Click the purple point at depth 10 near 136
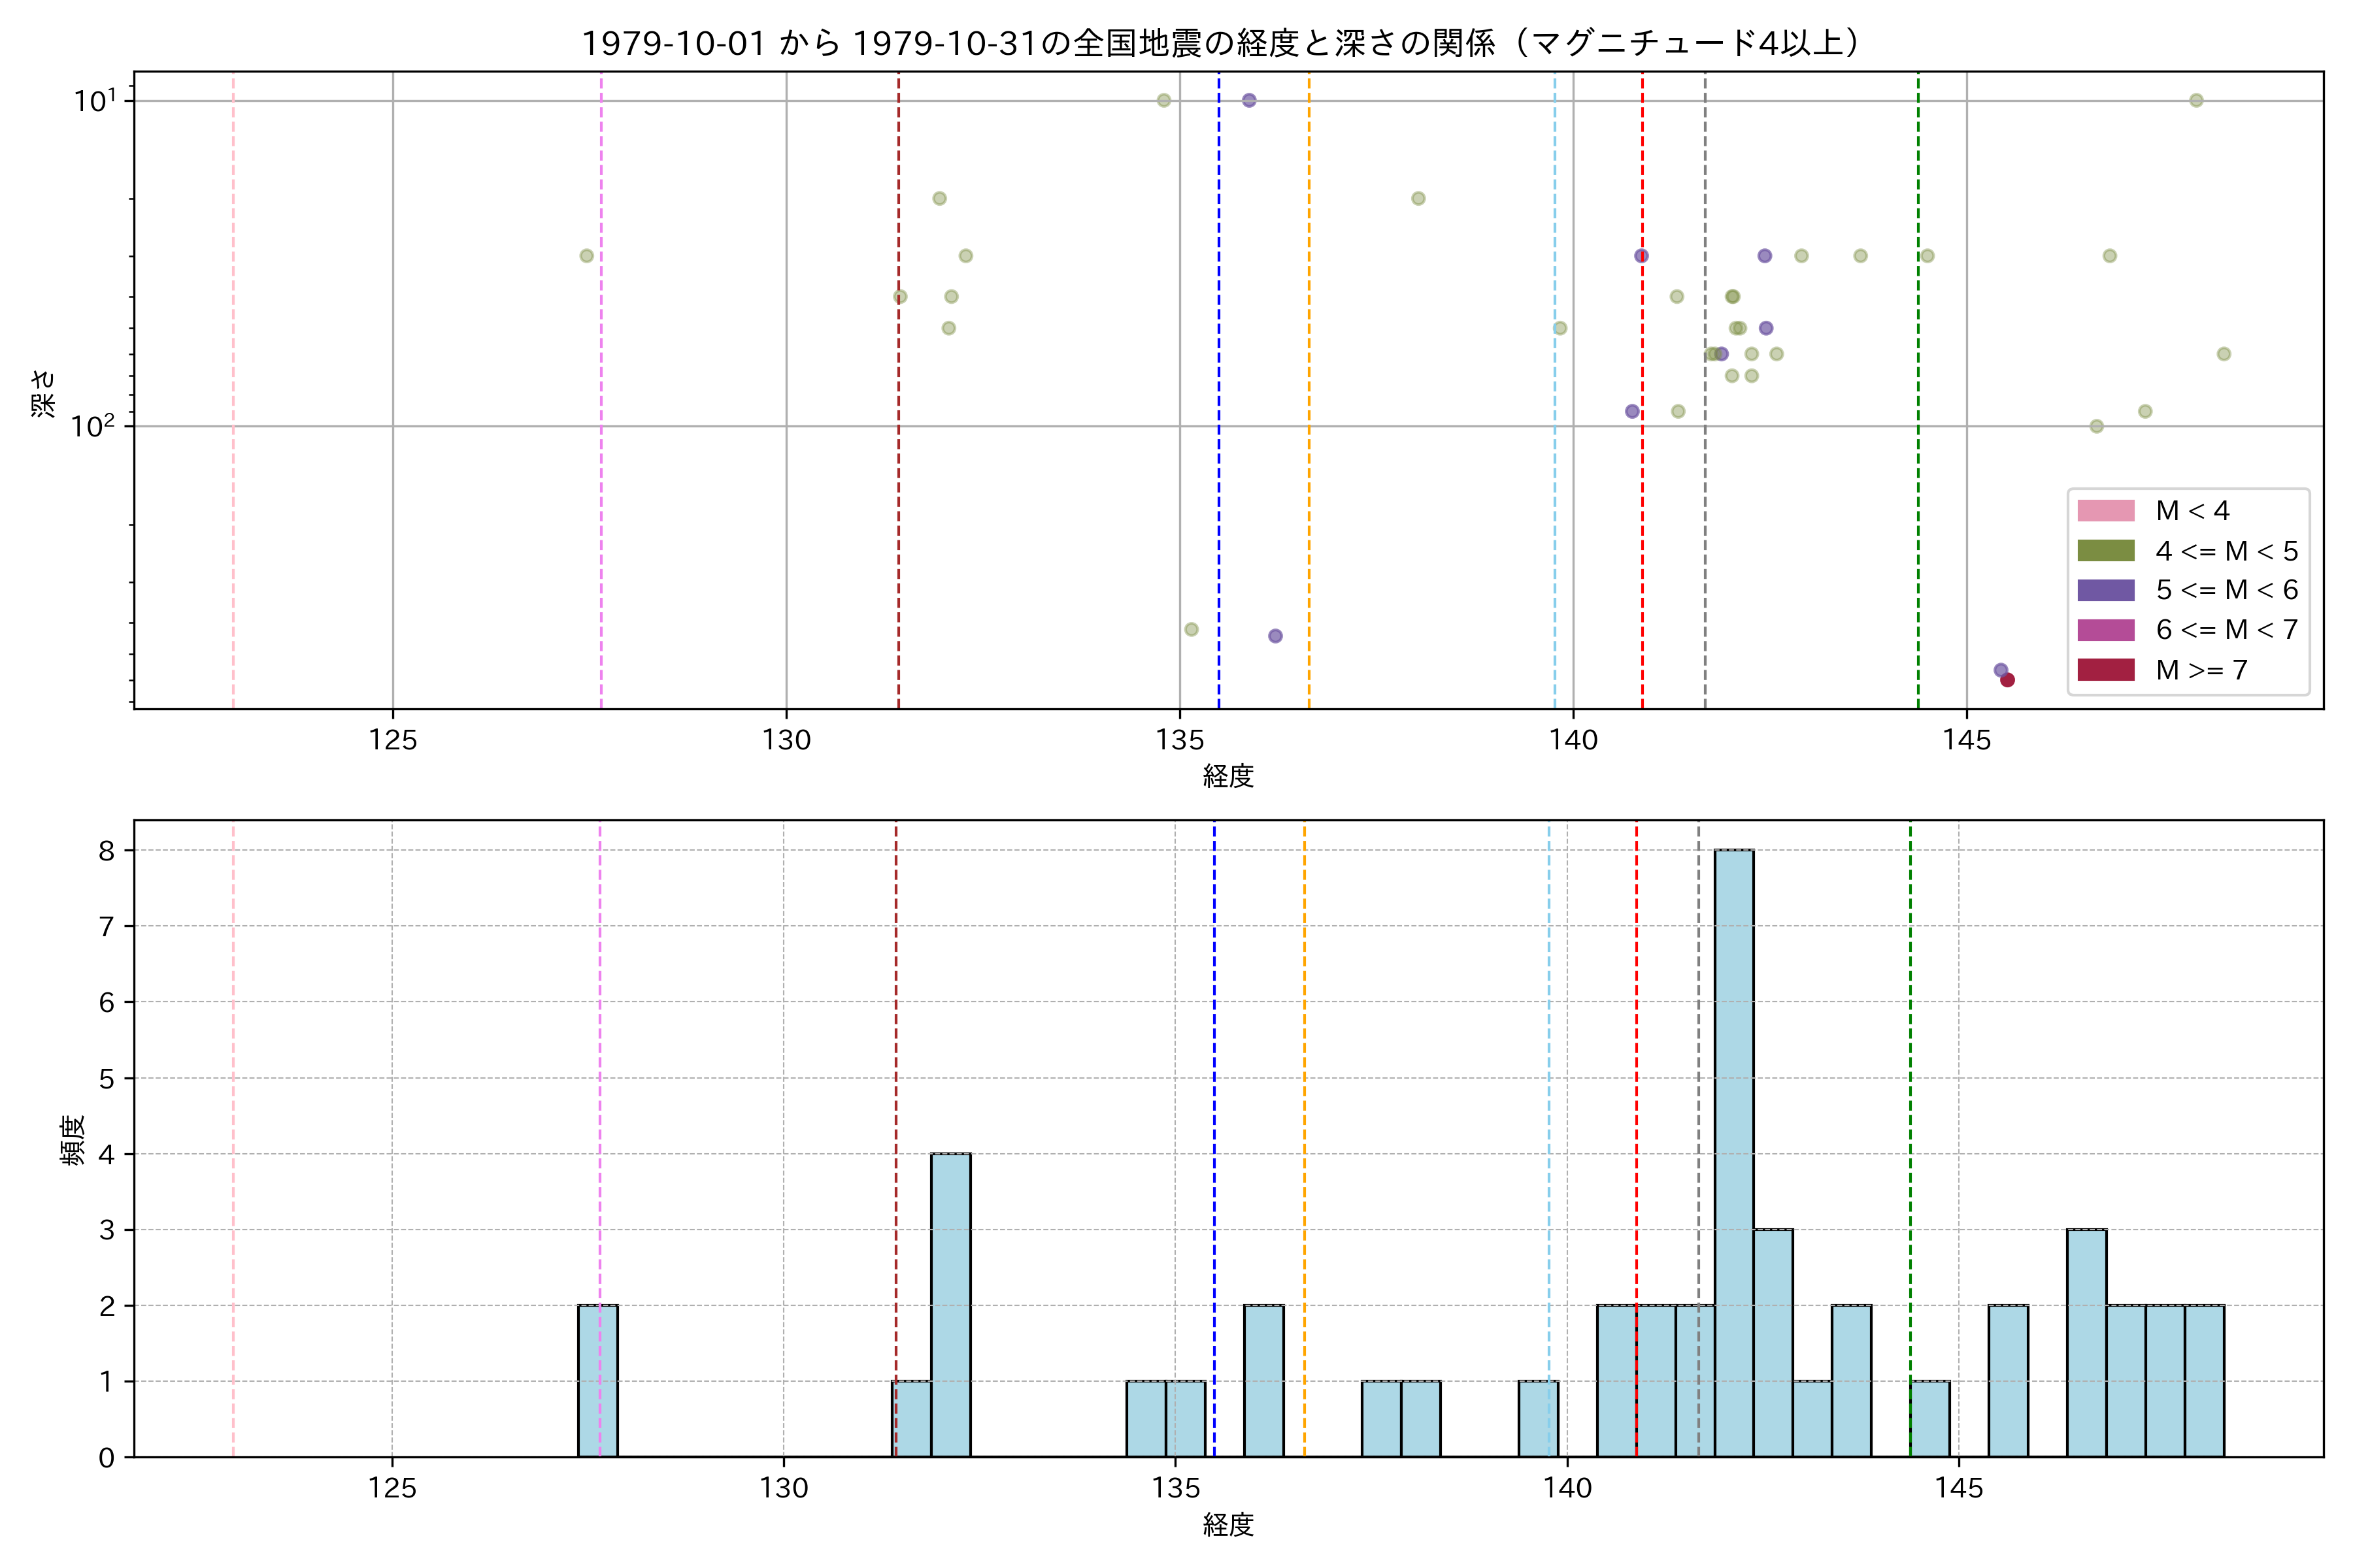2353x1568 pixels. click(1248, 100)
